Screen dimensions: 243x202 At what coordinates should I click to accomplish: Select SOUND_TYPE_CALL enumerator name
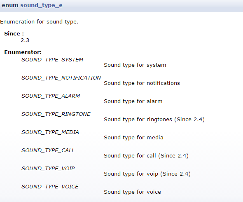pyautogui.click(x=48, y=150)
